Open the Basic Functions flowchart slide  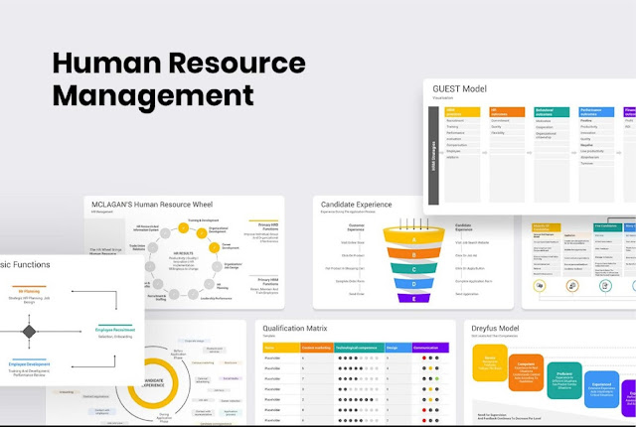coord(72,320)
